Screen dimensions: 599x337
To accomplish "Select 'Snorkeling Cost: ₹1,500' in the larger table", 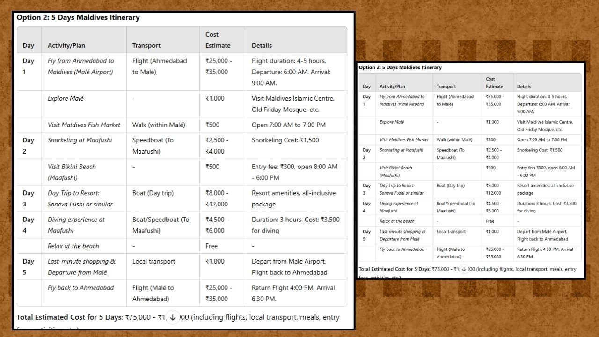I will pos(286,140).
